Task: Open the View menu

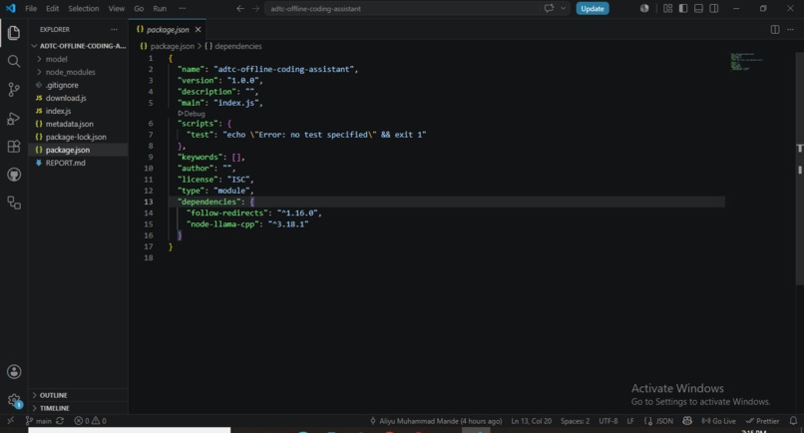Action: (x=117, y=9)
